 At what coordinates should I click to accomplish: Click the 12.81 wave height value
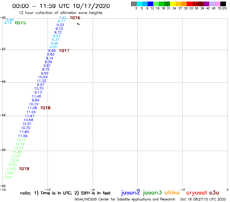(13, 165)
